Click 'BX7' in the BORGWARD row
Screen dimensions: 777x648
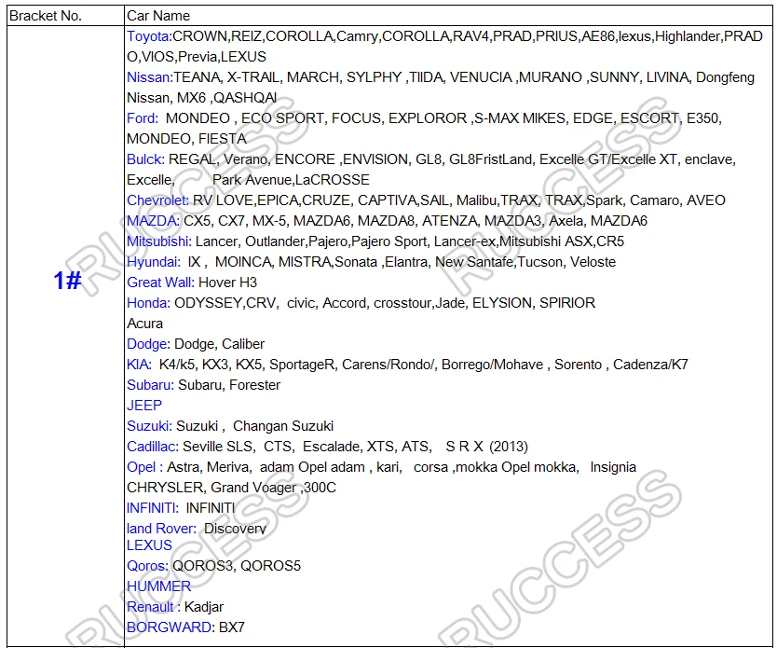(232, 627)
